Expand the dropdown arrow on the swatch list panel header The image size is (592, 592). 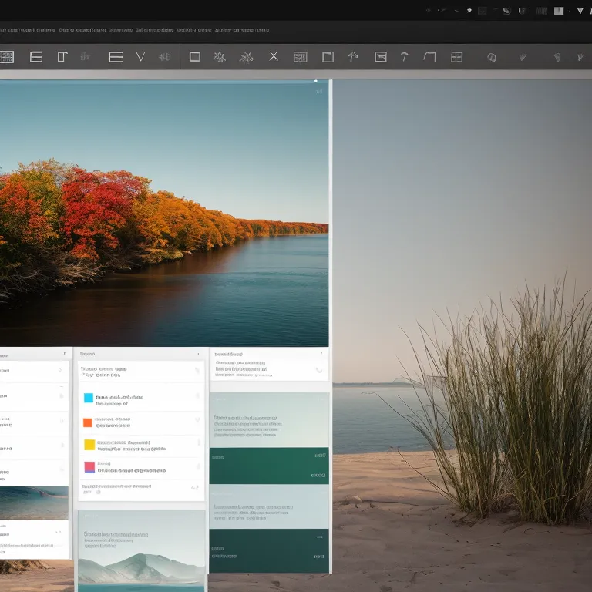198,354
